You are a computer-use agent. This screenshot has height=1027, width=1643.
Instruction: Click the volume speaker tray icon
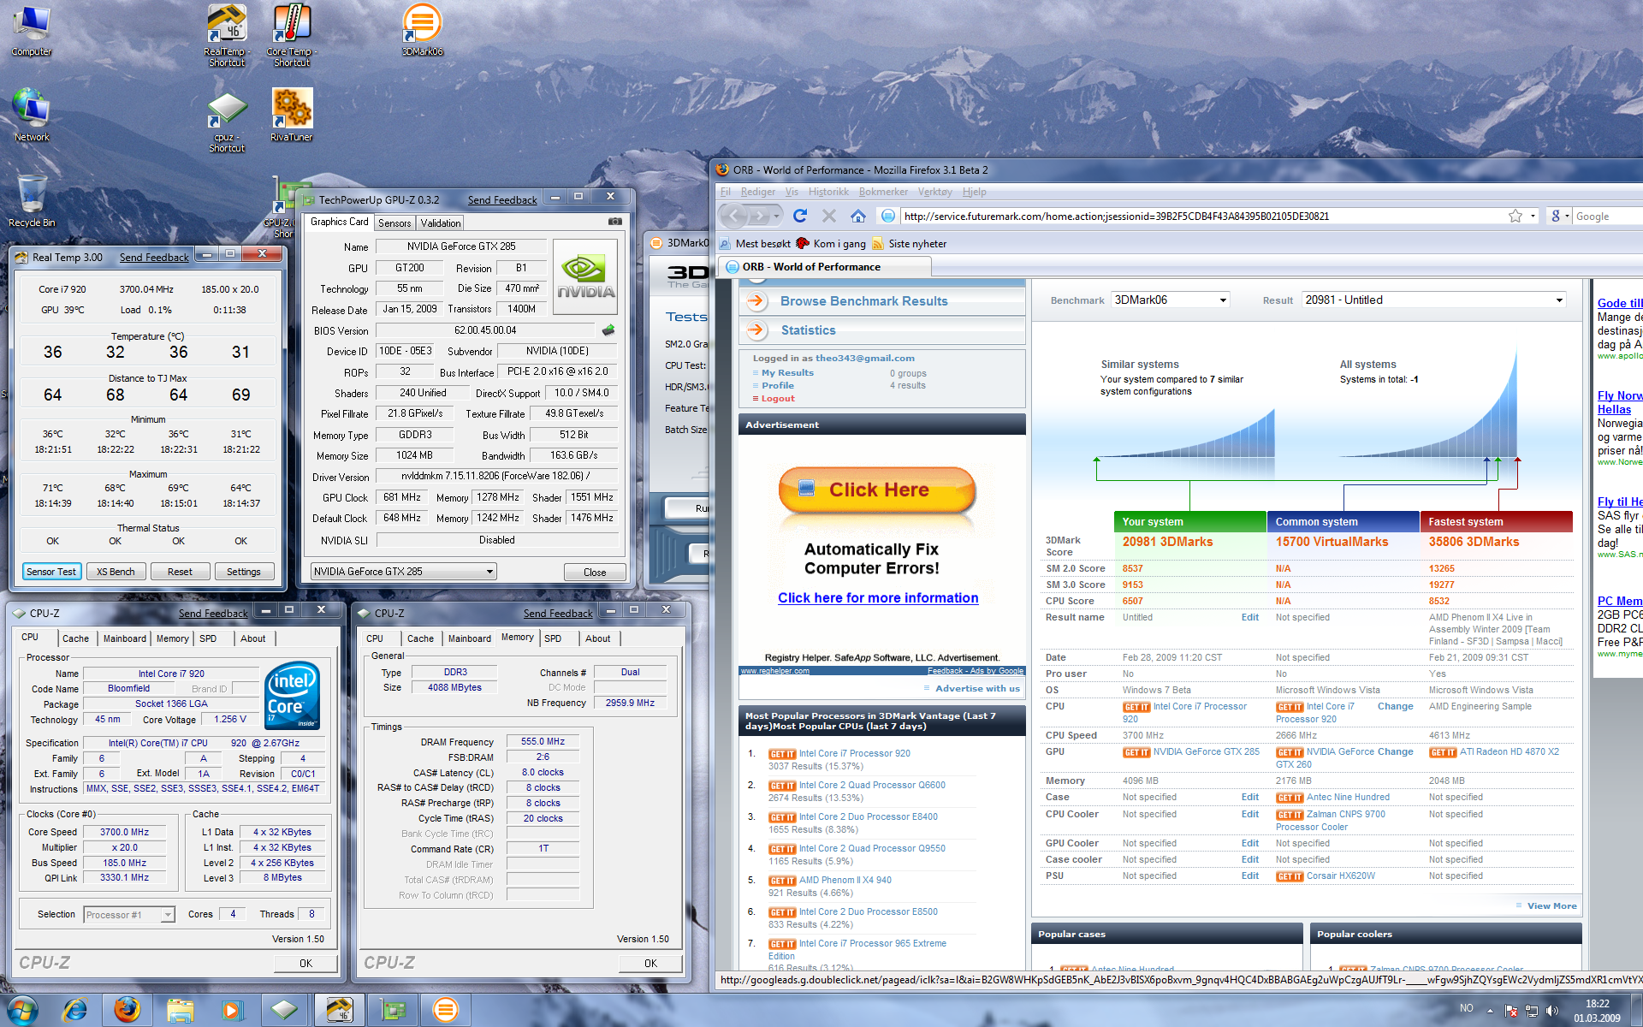(1552, 1011)
